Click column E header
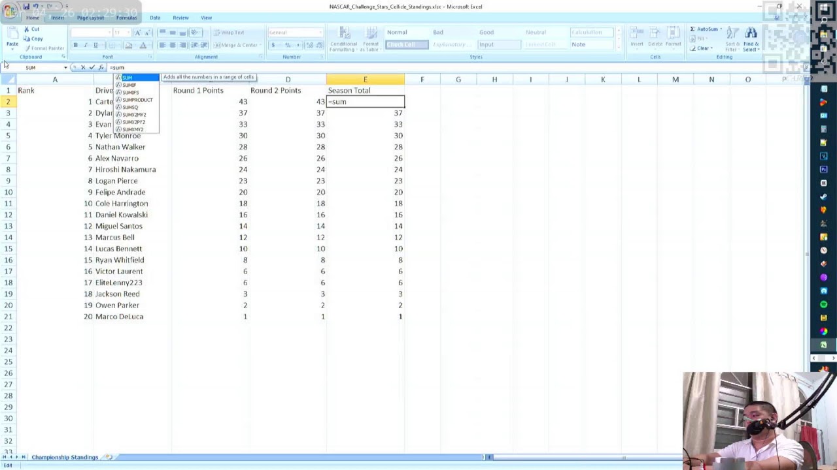 pyautogui.click(x=365, y=79)
